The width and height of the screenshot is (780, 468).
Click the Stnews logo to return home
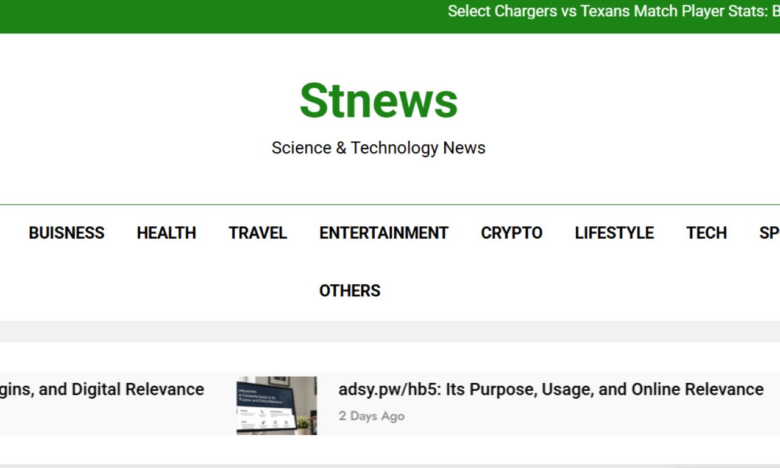coord(378,100)
